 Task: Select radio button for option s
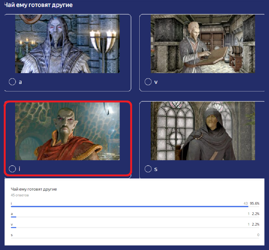click(148, 169)
